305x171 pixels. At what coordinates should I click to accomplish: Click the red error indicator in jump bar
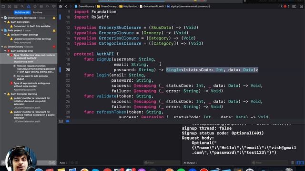coord(285,6)
